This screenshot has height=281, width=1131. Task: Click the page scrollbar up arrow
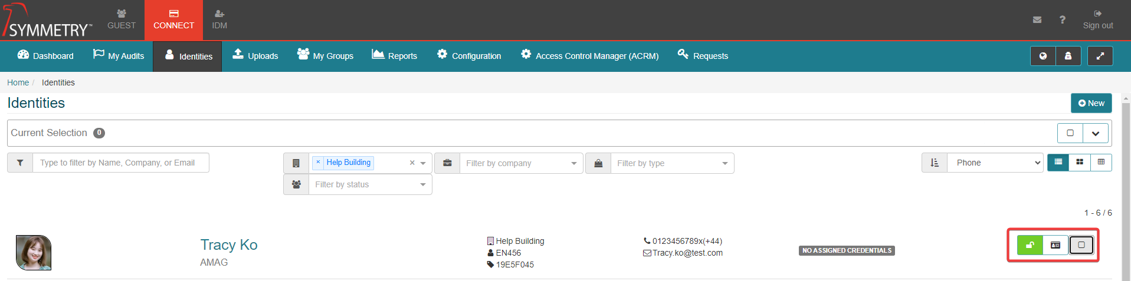[1126, 99]
